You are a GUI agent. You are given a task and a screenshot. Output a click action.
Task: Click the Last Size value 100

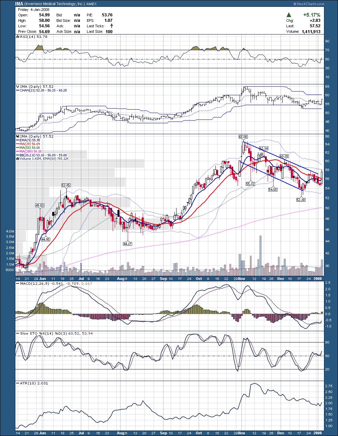coord(109,31)
